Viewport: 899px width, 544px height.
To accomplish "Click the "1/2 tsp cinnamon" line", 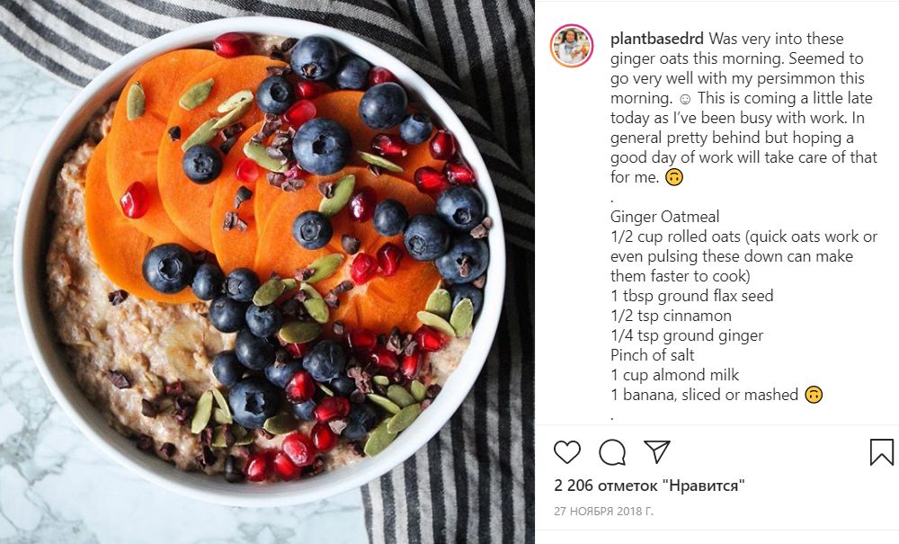I will tap(671, 316).
